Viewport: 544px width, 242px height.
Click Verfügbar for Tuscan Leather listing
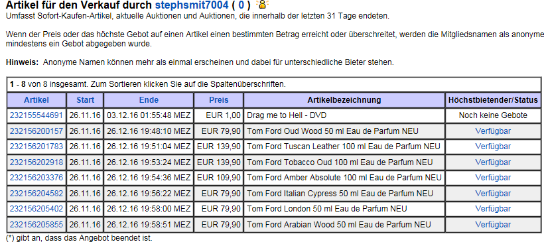point(493,147)
